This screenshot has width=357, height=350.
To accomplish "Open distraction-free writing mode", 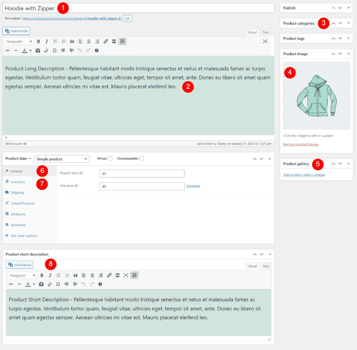I will tap(265, 41).
